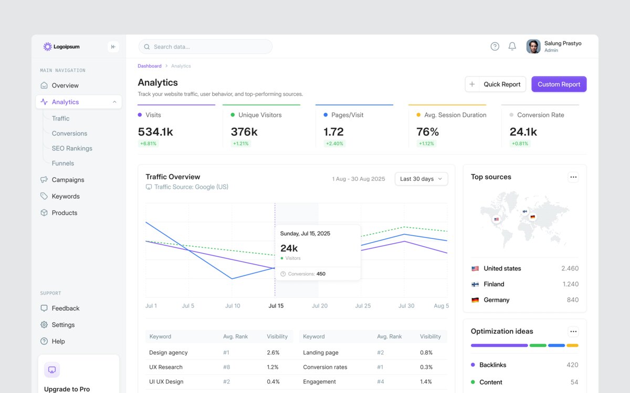Click the Search data input field
Screen dimensions: 630x393
205,47
